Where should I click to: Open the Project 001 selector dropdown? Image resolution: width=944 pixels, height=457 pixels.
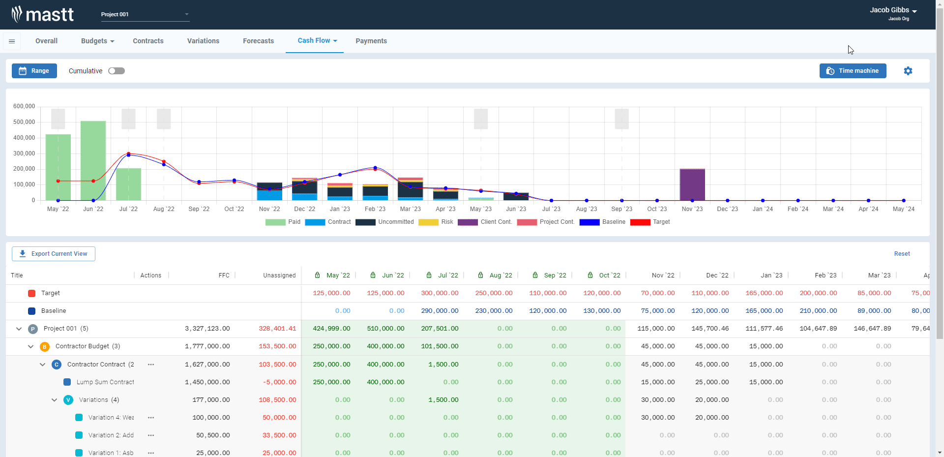point(186,14)
